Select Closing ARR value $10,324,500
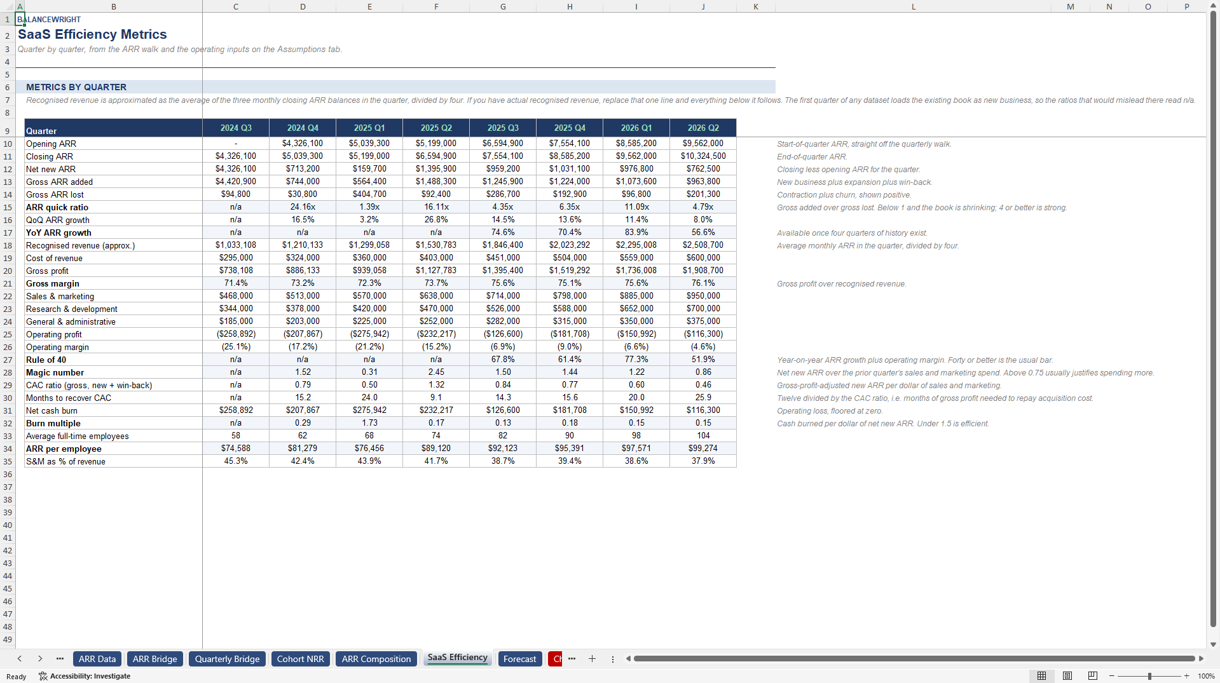The image size is (1220, 683). [703, 156]
